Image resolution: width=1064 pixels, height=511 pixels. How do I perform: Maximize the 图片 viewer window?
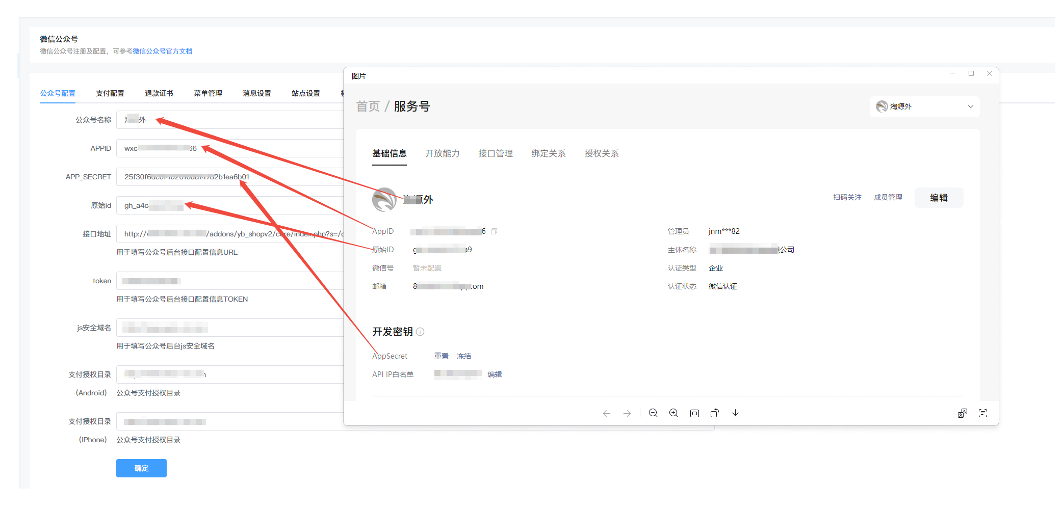[x=971, y=74]
